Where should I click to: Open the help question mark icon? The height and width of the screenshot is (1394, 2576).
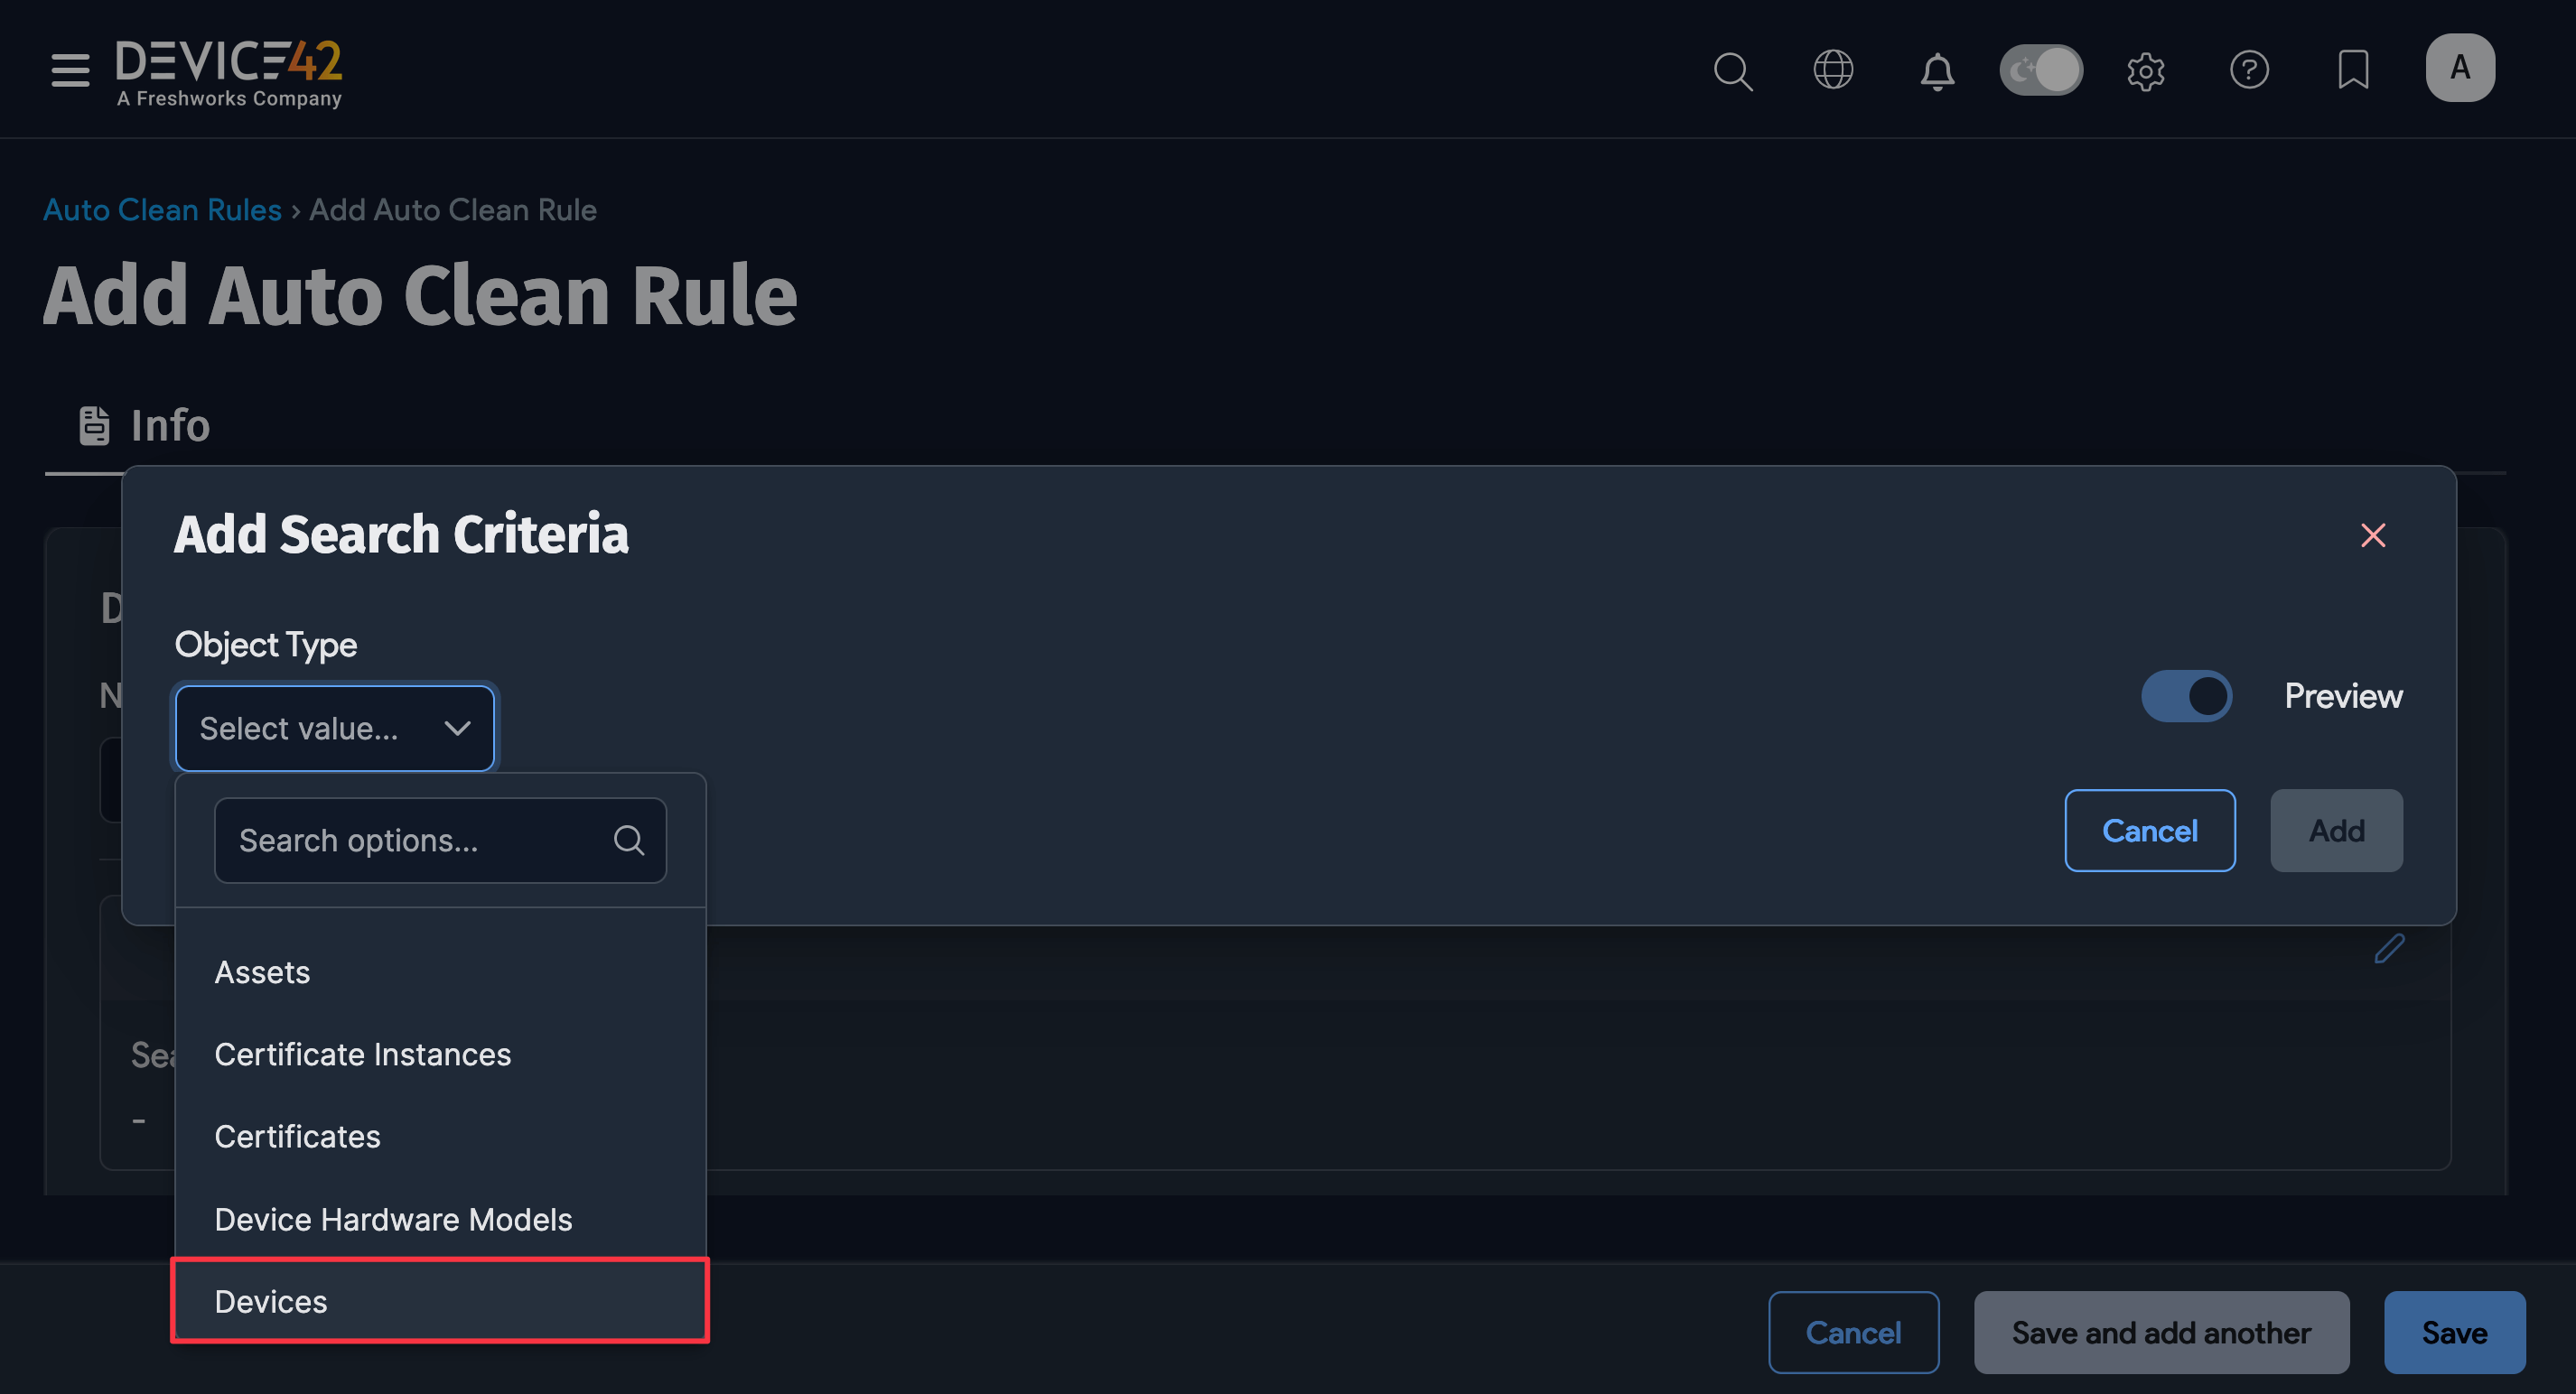(x=2250, y=69)
